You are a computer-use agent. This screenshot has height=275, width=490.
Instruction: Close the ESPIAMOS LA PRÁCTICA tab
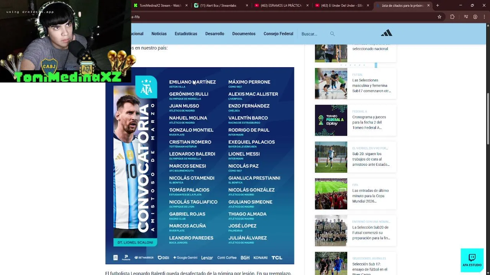click(307, 5)
